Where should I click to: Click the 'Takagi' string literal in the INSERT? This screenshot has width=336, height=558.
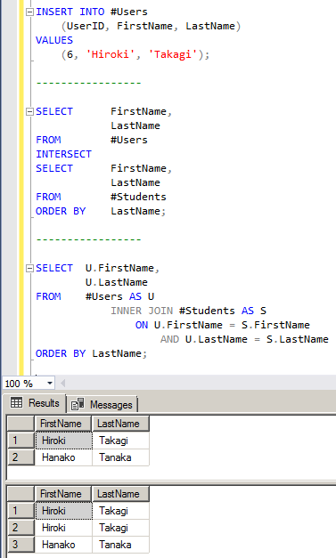click(173, 54)
